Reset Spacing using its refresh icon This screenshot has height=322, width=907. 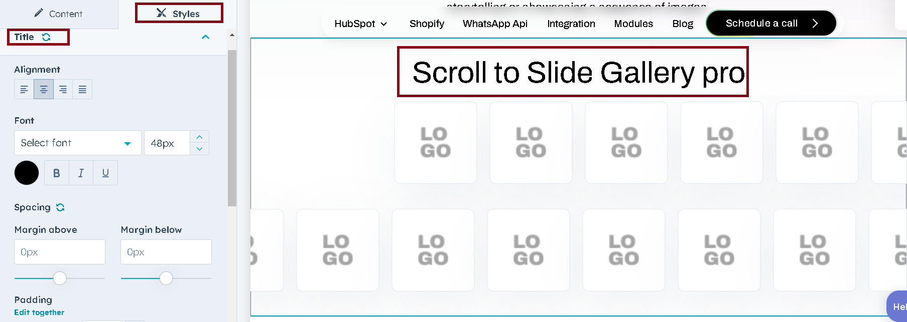coord(60,207)
